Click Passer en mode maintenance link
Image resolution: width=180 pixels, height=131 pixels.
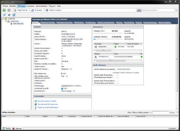tap(48, 107)
